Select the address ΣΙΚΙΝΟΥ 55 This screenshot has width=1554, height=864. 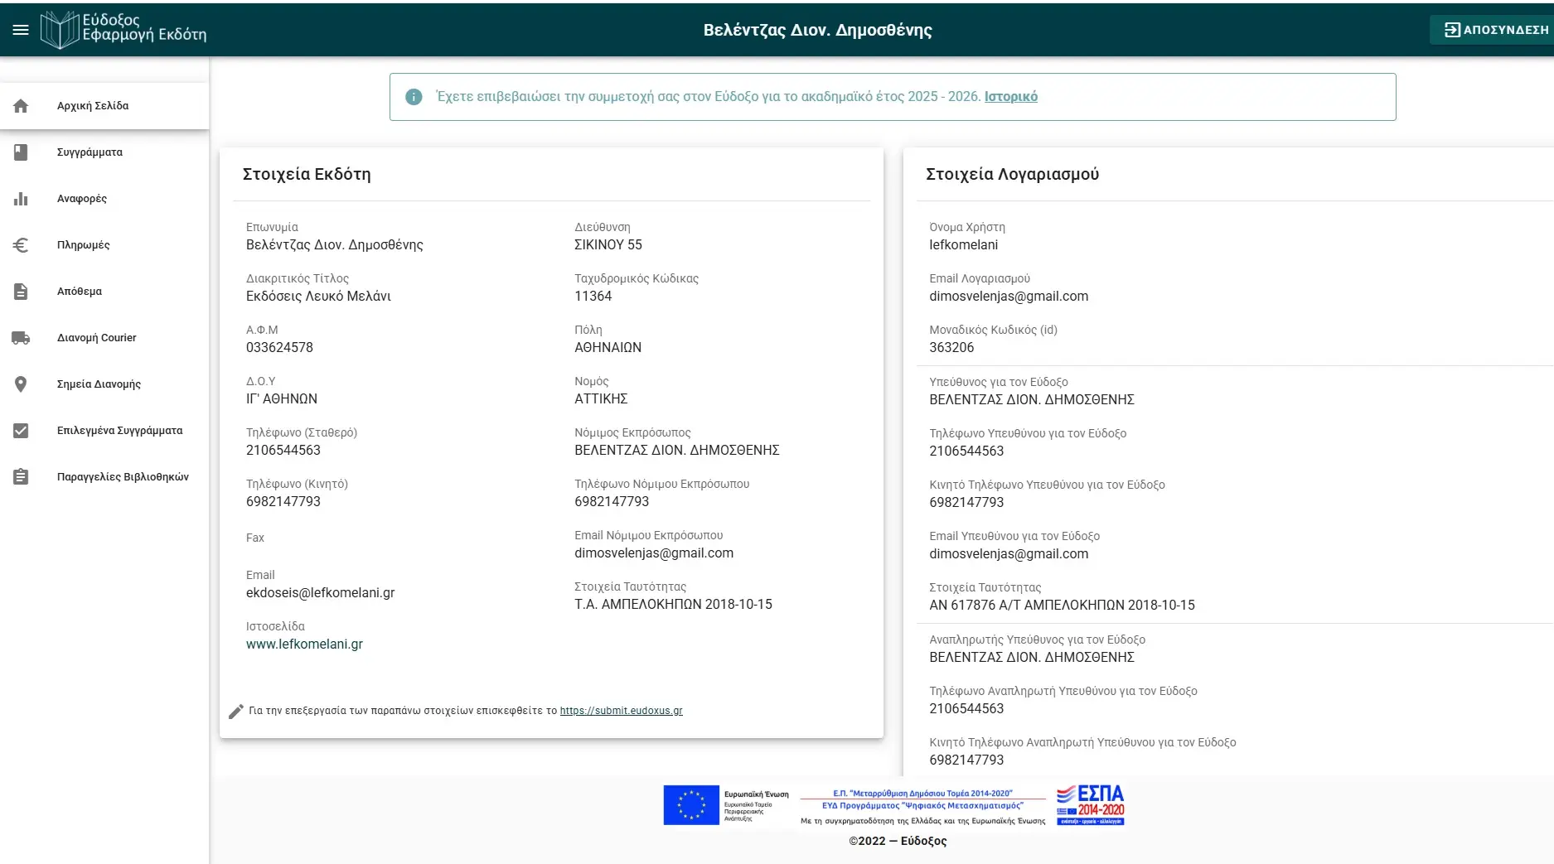pos(608,245)
